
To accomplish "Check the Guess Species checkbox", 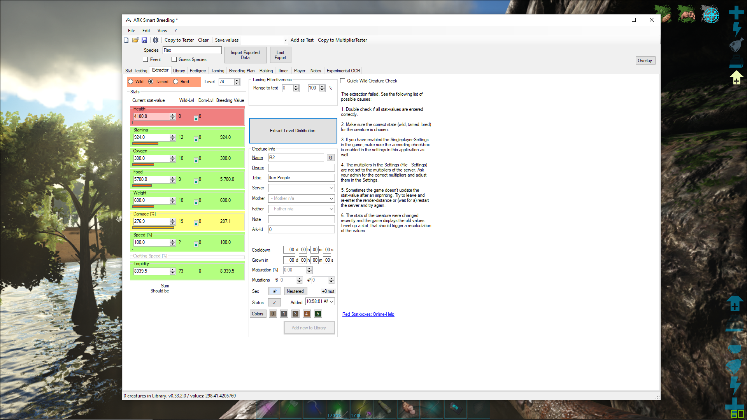I will click(x=174, y=59).
